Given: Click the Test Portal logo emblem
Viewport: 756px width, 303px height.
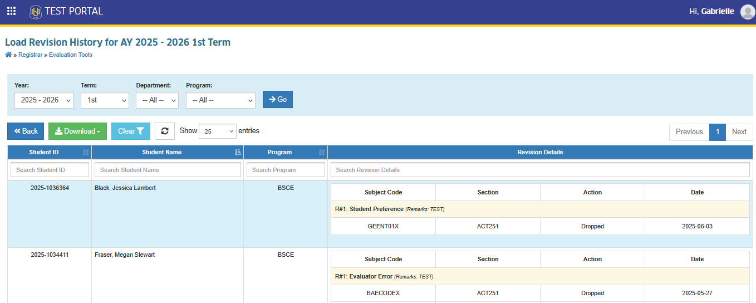Looking at the screenshot, I should click(36, 11).
